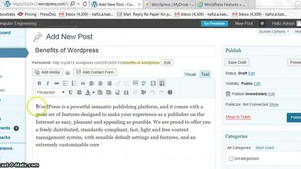Expand Screen Options panel

tap(273, 31)
